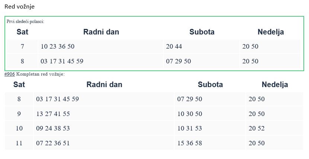The width and height of the screenshot is (309, 159).
Task: Click Saturday departures "10 30 50"
Action: (189, 114)
